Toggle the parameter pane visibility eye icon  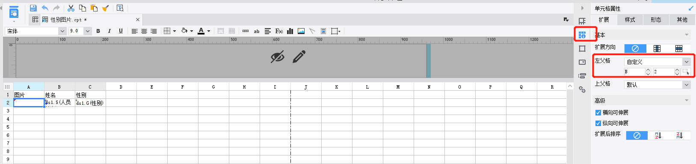[278, 57]
